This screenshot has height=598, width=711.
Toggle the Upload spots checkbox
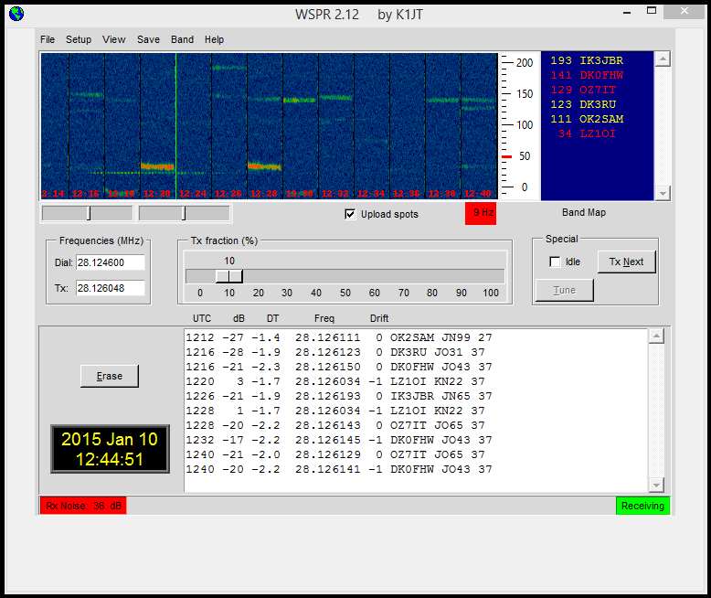click(x=350, y=214)
